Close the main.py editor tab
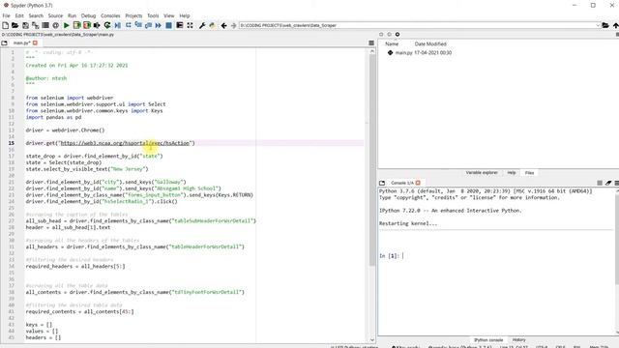The height and width of the screenshot is (348, 619). click(35, 43)
